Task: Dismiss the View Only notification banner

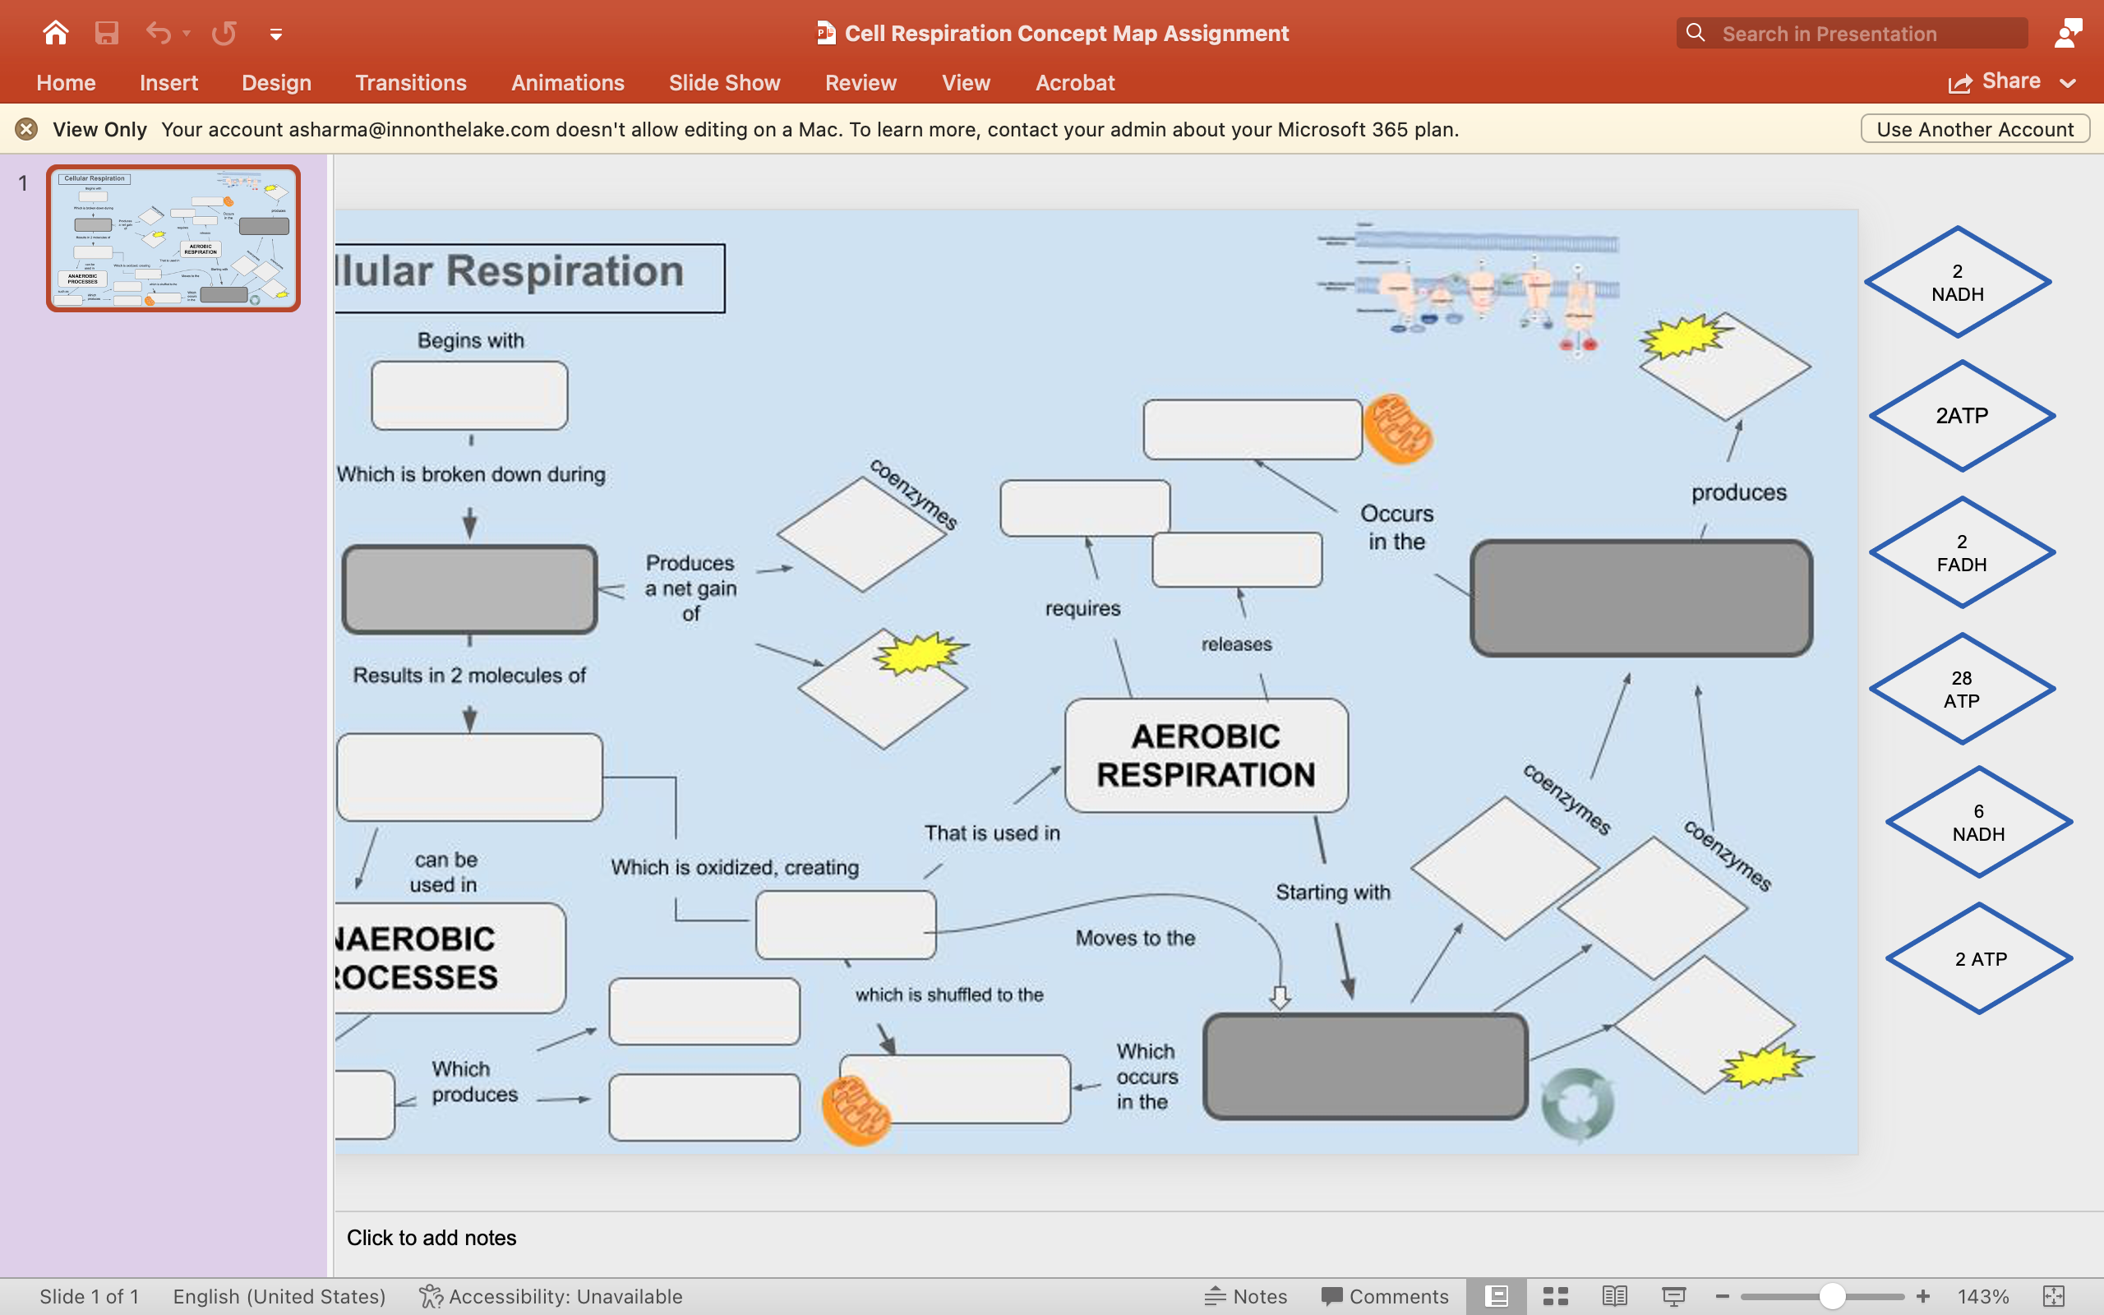Action: [26, 129]
